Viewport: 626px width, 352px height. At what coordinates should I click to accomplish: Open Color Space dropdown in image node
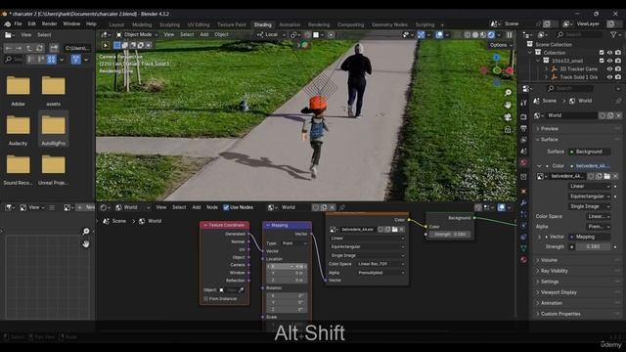pyautogui.click(x=380, y=264)
